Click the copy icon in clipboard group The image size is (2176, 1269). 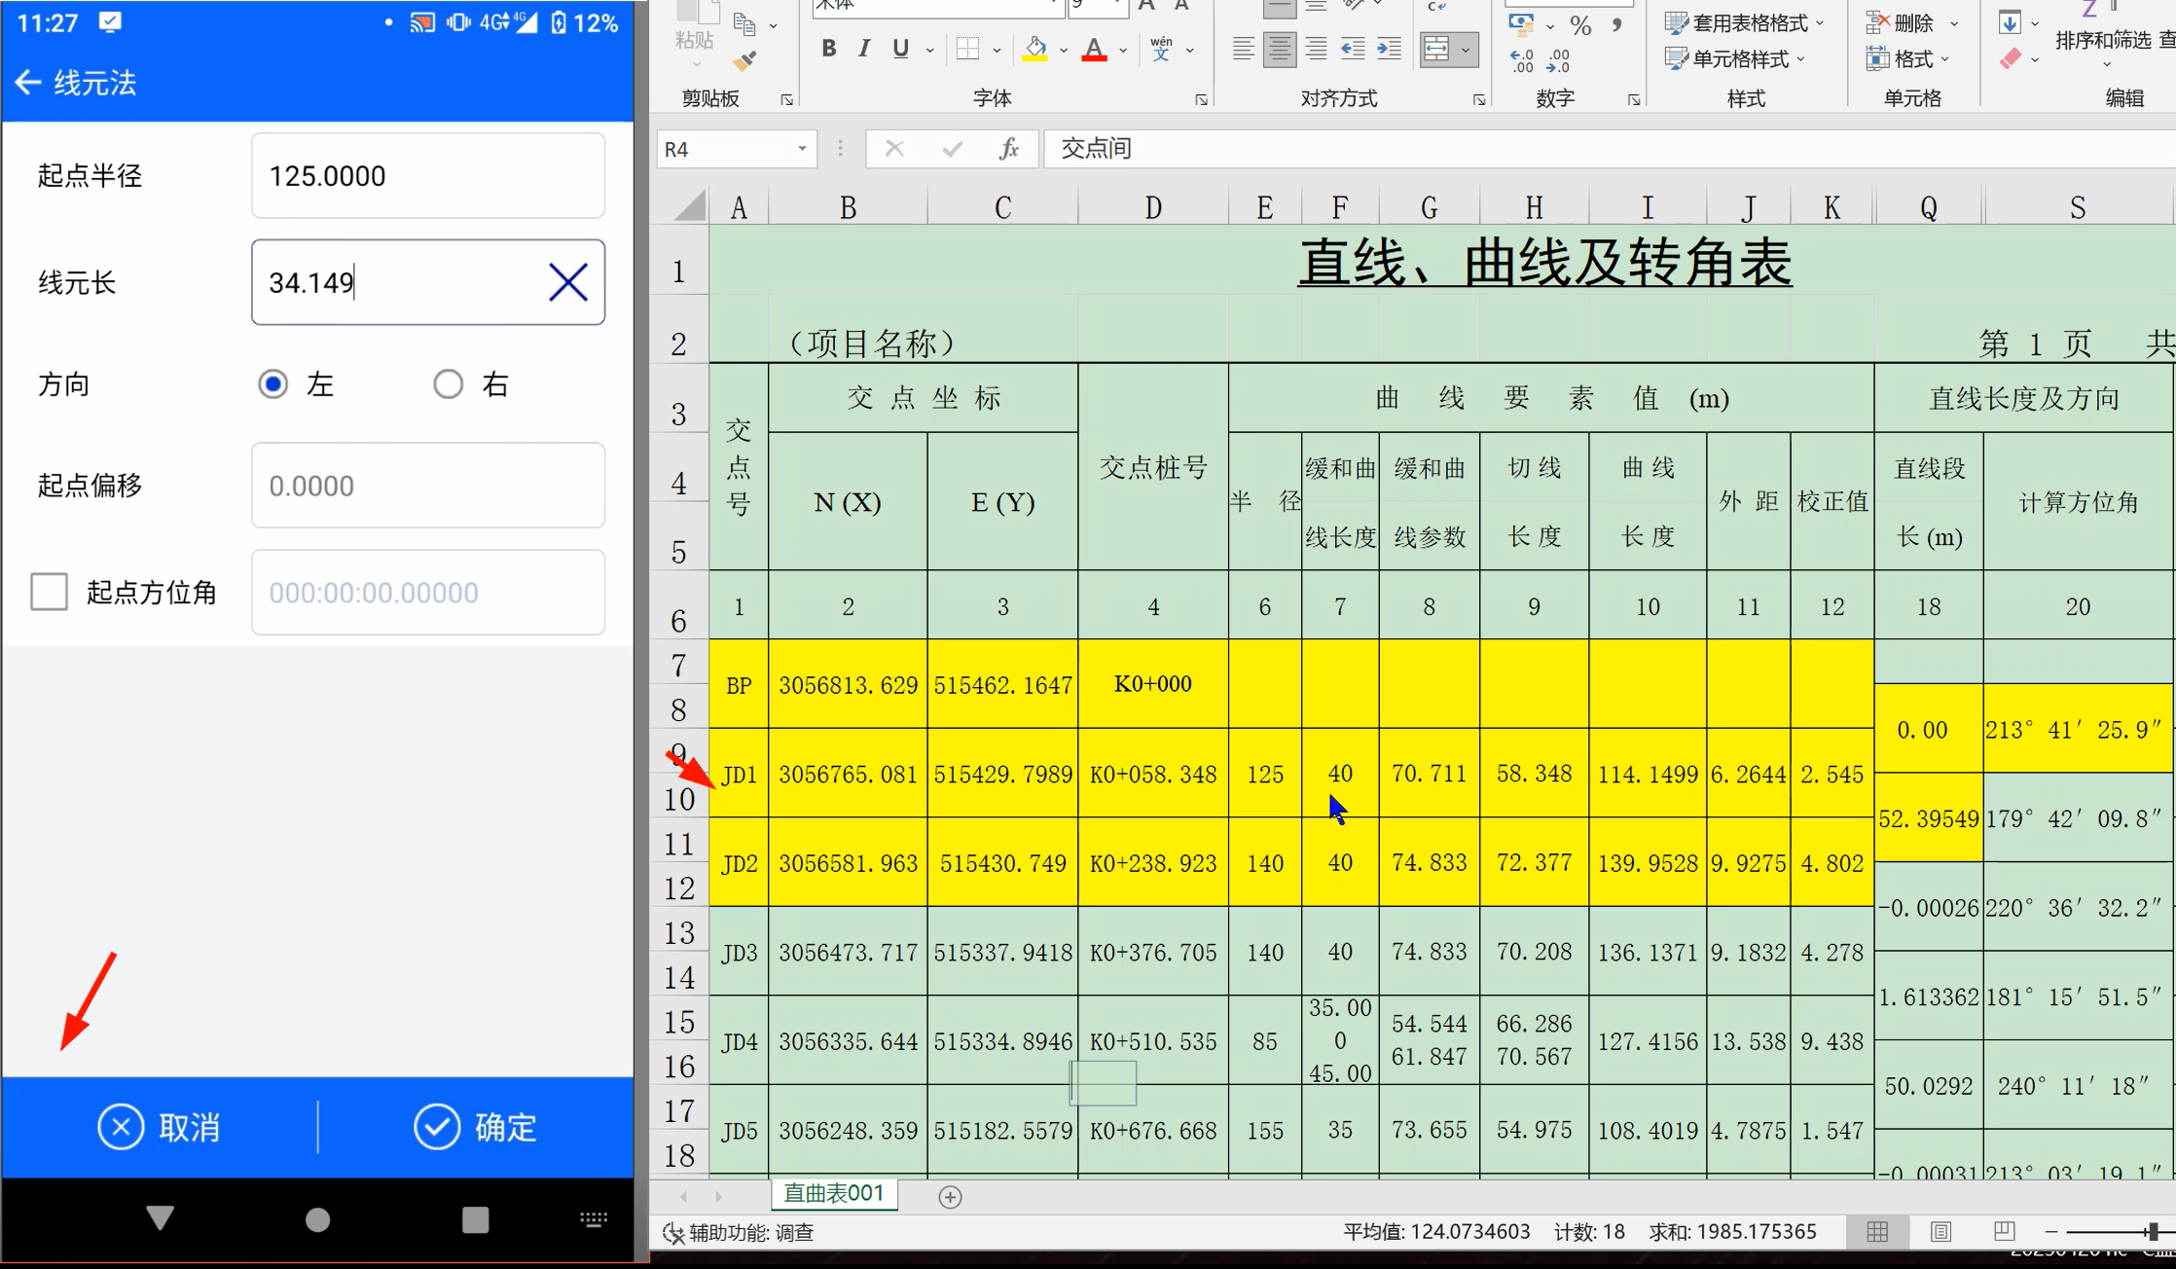tap(744, 23)
